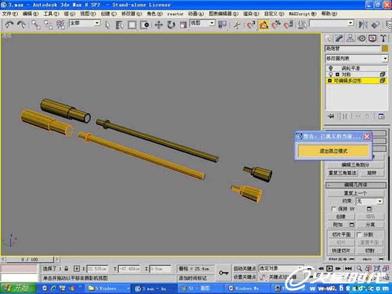The image size is (392, 294).
Task: Toggle the Percent Snap icon
Action: pyautogui.click(x=276, y=25)
